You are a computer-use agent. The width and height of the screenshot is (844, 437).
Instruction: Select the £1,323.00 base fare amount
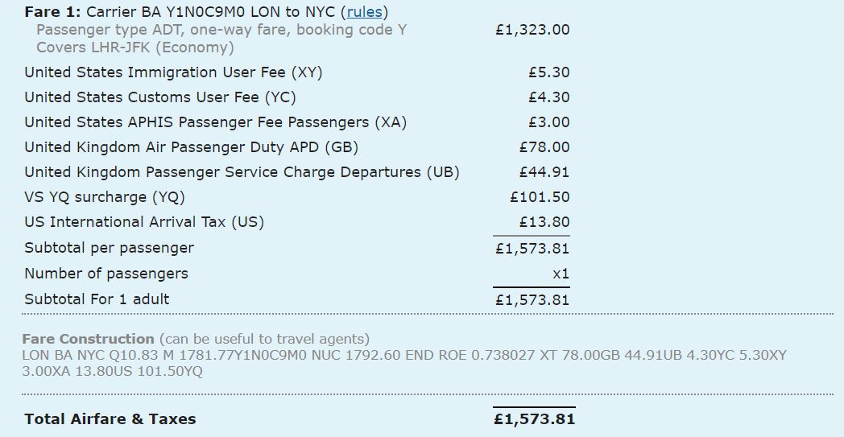532,30
